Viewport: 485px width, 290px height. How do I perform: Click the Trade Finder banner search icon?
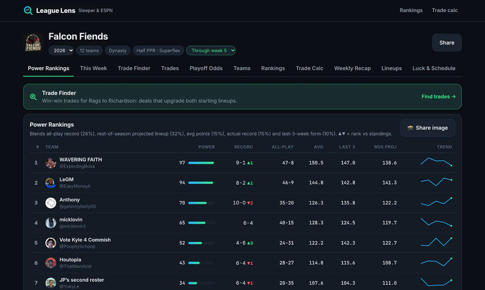33,97
